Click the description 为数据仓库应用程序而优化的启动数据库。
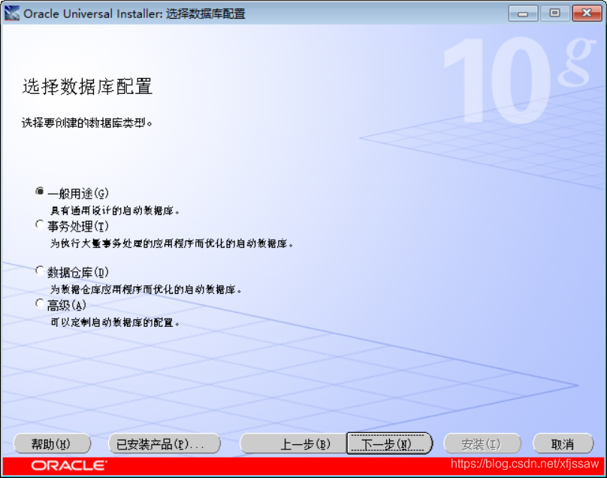 tap(146, 289)
